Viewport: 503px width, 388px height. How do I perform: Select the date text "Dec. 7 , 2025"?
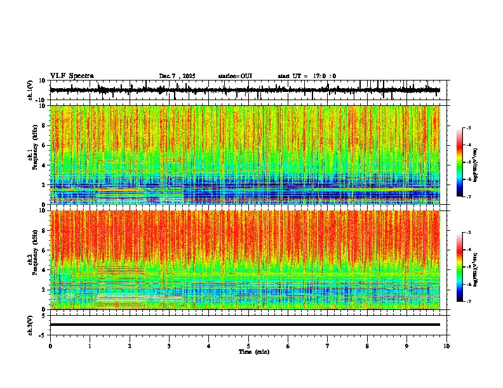point(177,76)
